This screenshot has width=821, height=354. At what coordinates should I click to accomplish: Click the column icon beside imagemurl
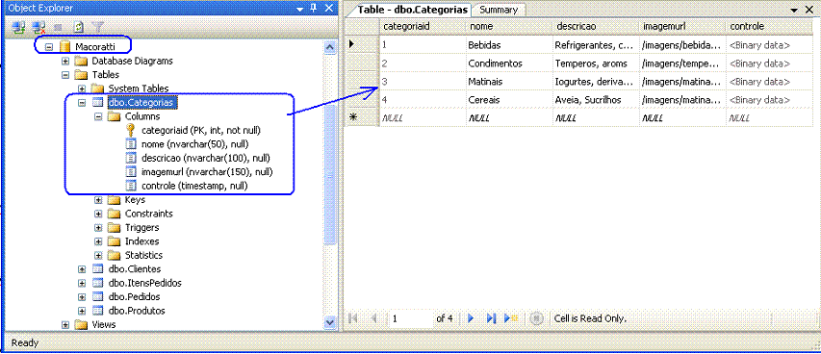(131, 172)
